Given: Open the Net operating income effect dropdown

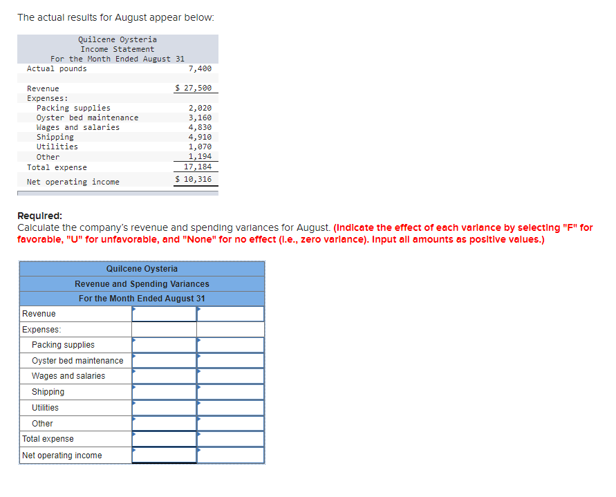Looking at the screenshot, I should 230,455.
